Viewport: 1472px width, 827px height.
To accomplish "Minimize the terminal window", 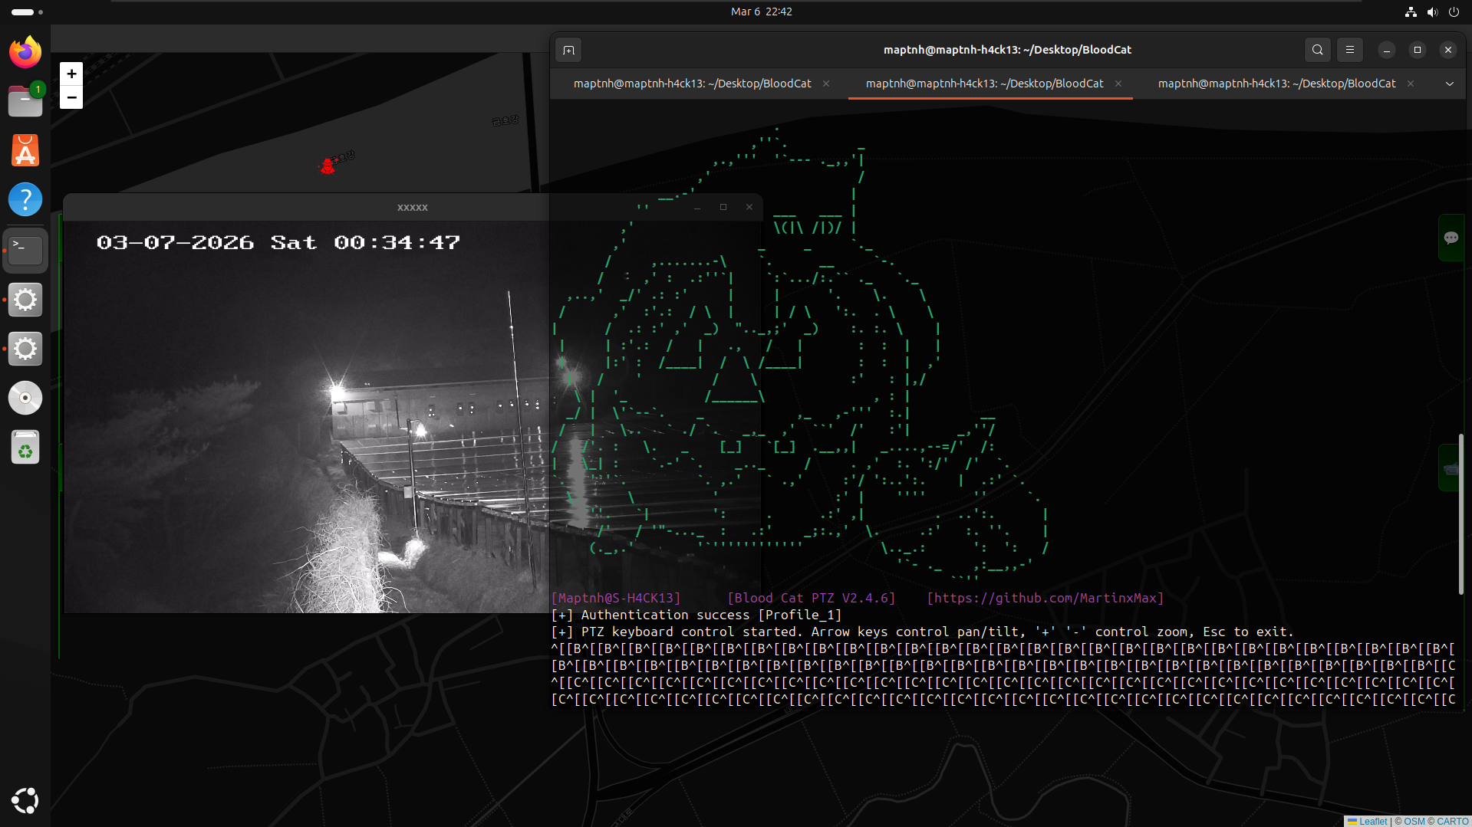I will point(1387,50).
